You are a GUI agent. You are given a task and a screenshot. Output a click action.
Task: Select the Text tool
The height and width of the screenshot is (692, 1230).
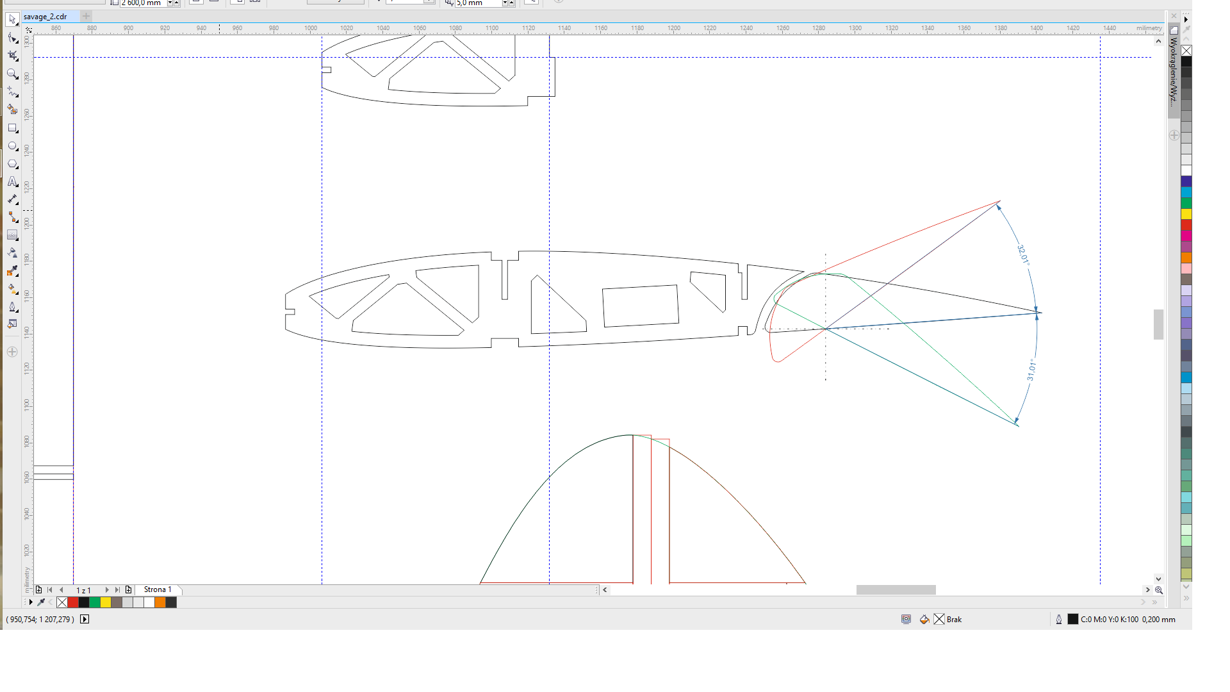[12, 182]
